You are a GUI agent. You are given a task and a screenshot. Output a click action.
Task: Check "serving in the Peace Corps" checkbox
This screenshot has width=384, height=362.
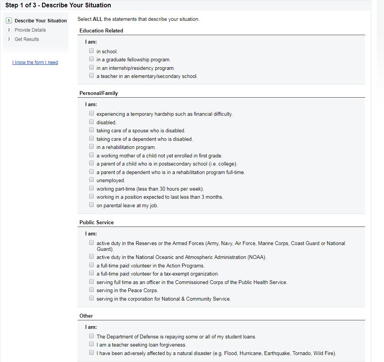click(x=91, y=290)
